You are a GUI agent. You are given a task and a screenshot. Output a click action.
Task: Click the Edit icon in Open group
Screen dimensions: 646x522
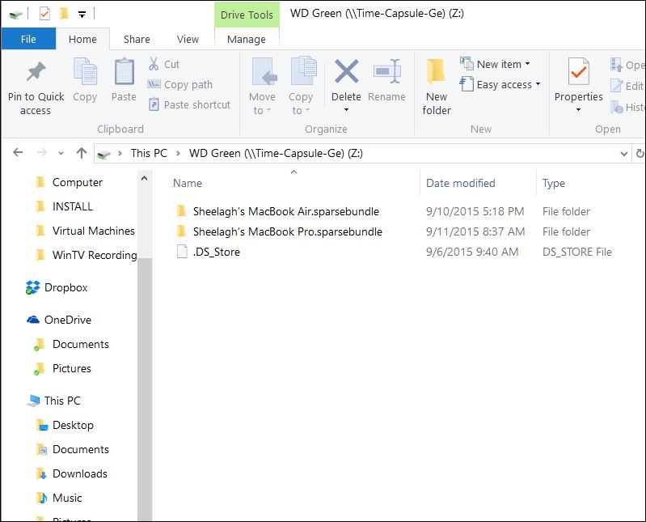tap(616, 86)
